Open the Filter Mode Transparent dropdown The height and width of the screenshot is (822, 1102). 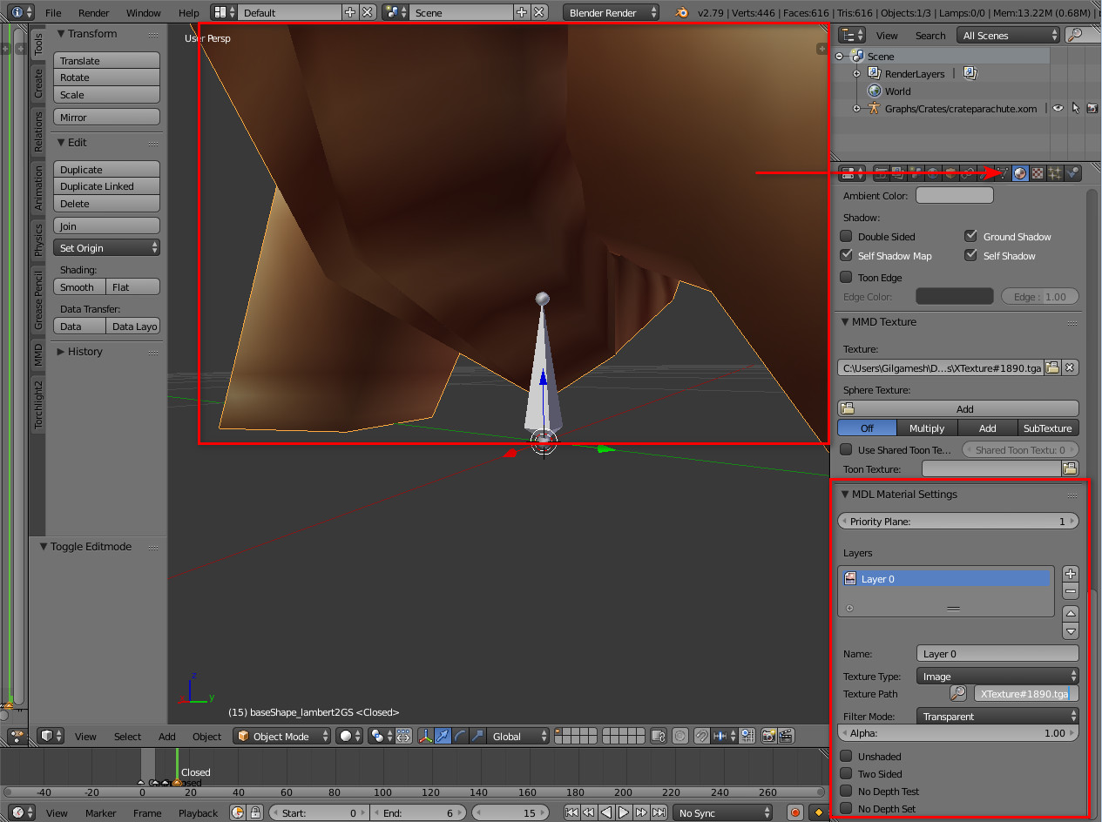coord(997,716)
